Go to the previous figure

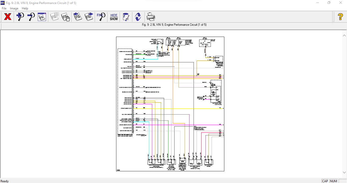77,17
